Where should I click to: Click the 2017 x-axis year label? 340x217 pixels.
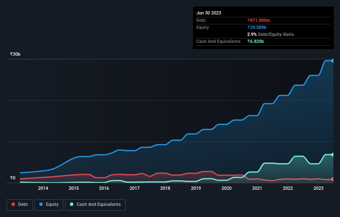click(x=135, y=188)
